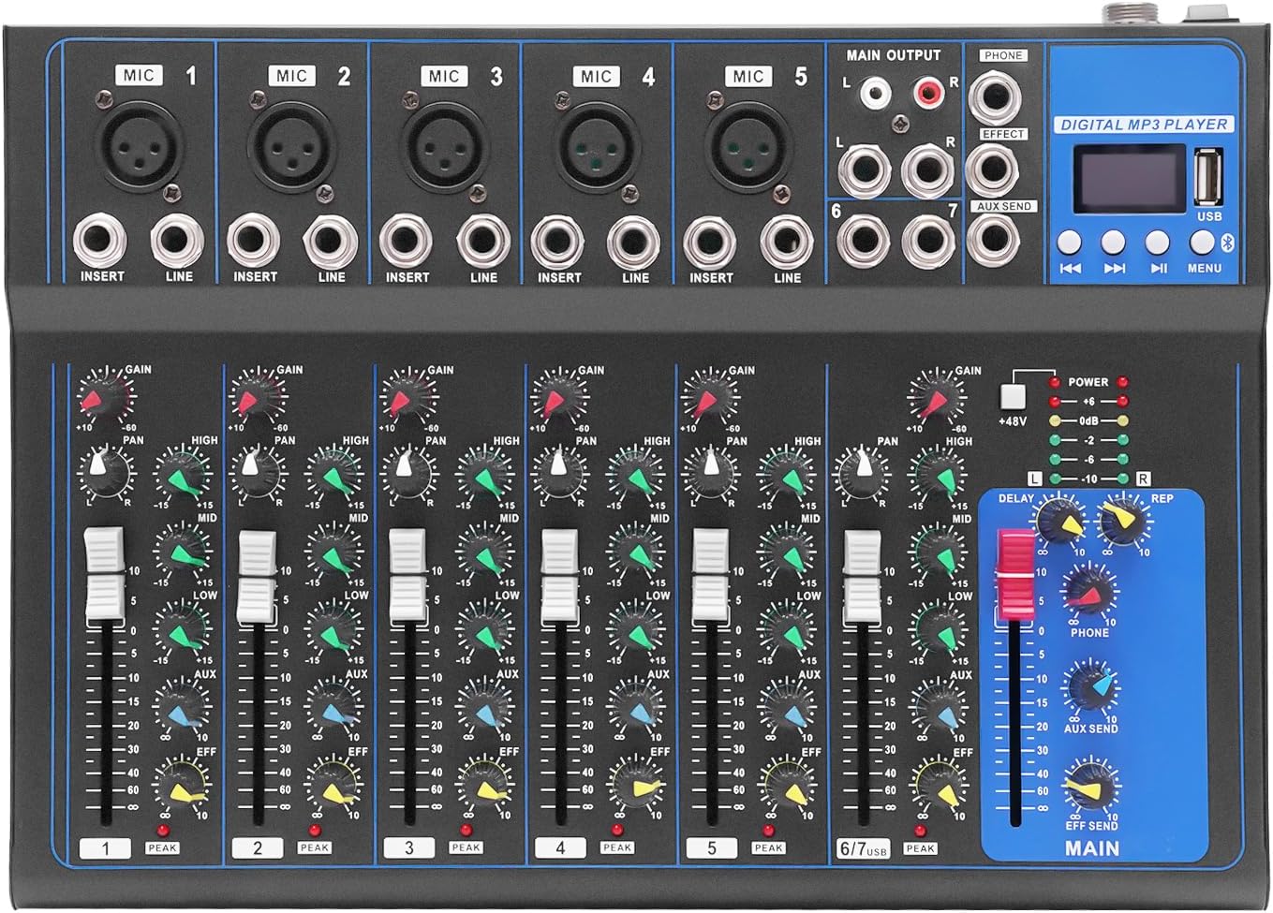Click the PHONE output jack
The width and height of the screenshot is (1273, 913).
coord(996,98)
